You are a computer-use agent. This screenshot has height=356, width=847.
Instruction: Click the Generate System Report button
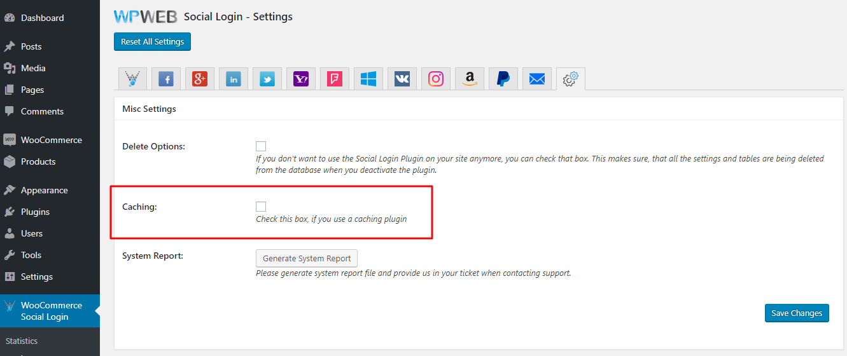point(307,259)
